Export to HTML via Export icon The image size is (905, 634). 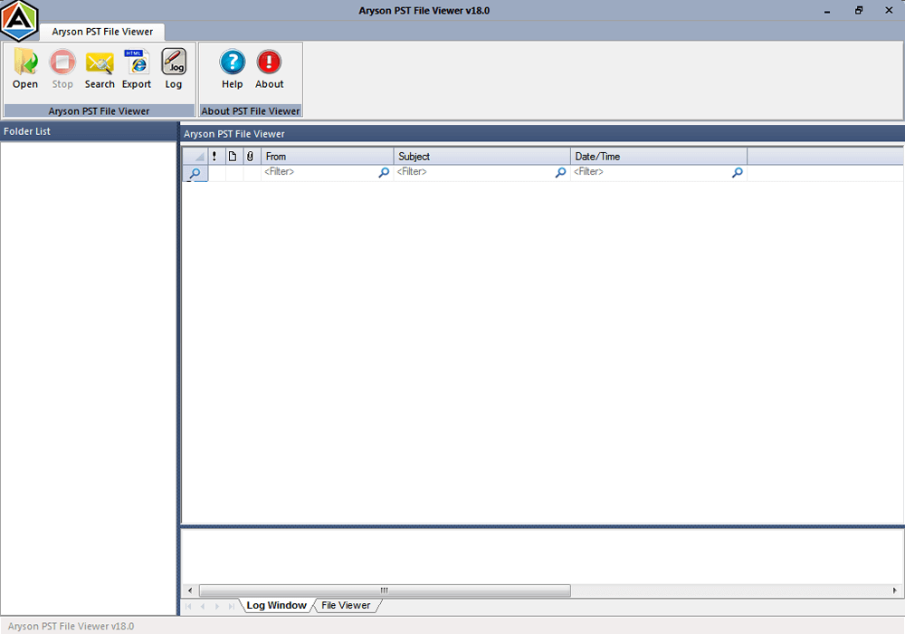[x=137, y=70]
